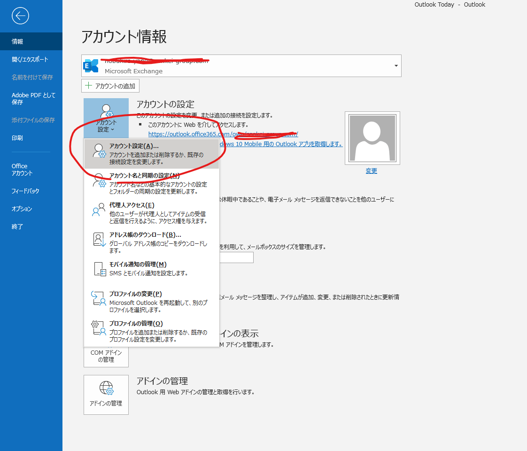This screenshot has width=527, height=451.
Task: Click the 変更 link under profile photo
Action: [372, 171]
